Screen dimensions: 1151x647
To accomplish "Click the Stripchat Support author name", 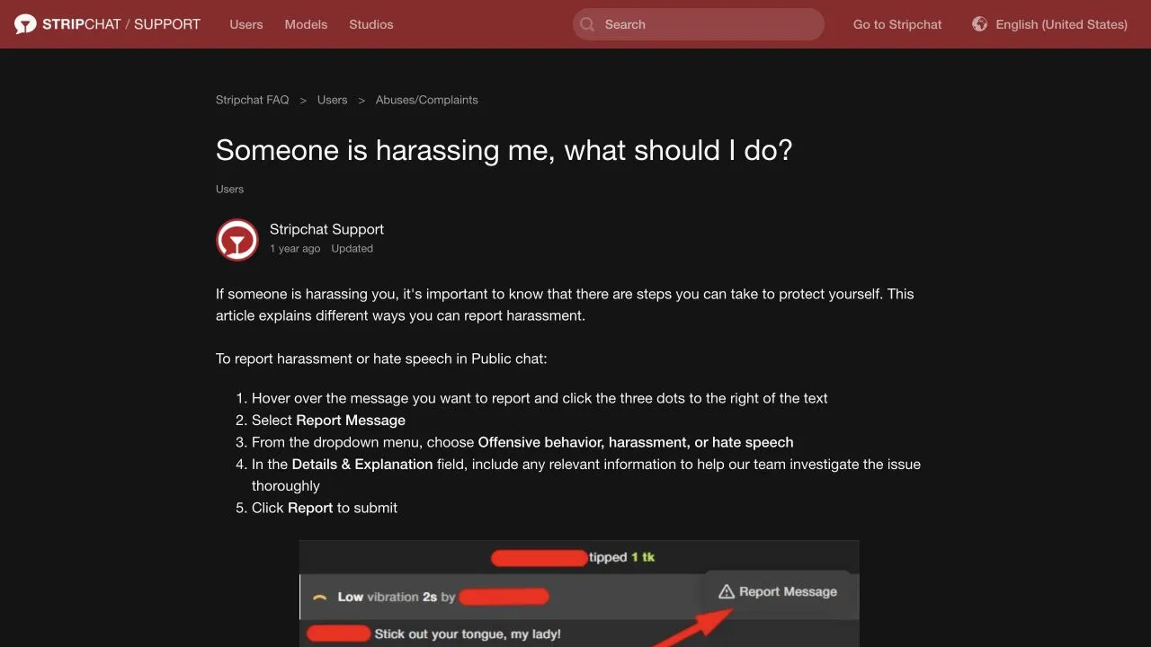I will (x=326, y=229).
